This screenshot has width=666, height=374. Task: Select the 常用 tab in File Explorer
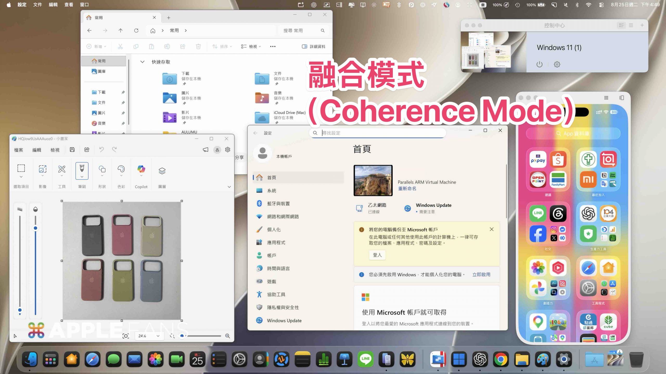pyautogui.click(x=121, y=17)
